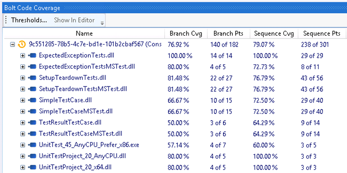Select UnitTestProject_20_AnyCPU.dll name text
Screen dimensions: 347x173
(82, 156)
